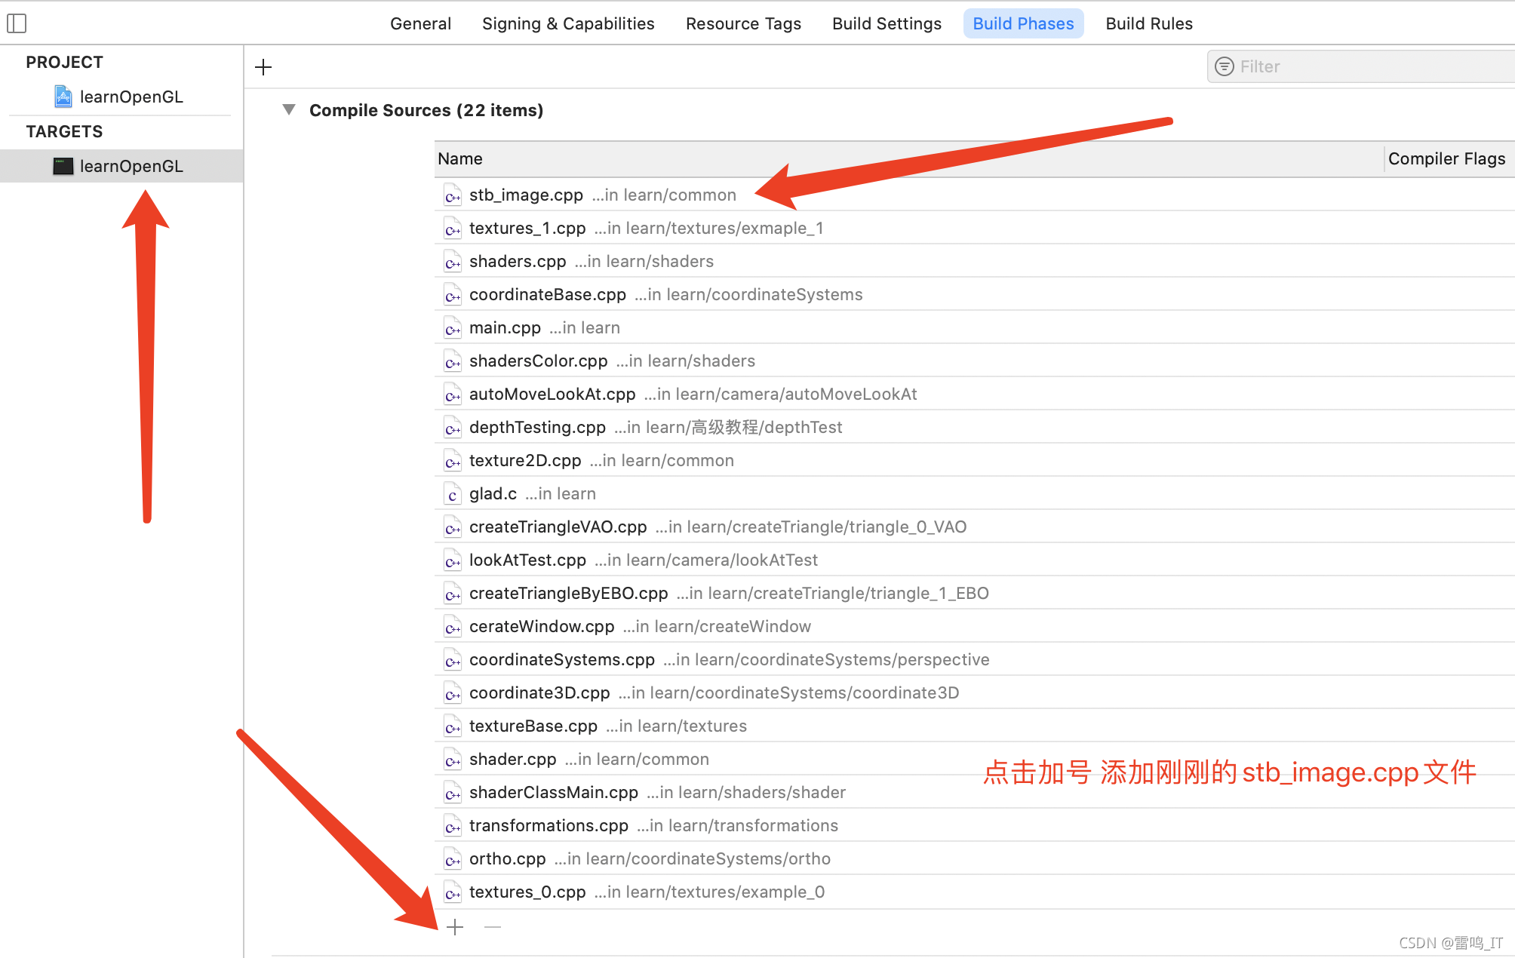Click the C file icon beside glad.c
Viewport: 1515px width, 958px height.
452,493
